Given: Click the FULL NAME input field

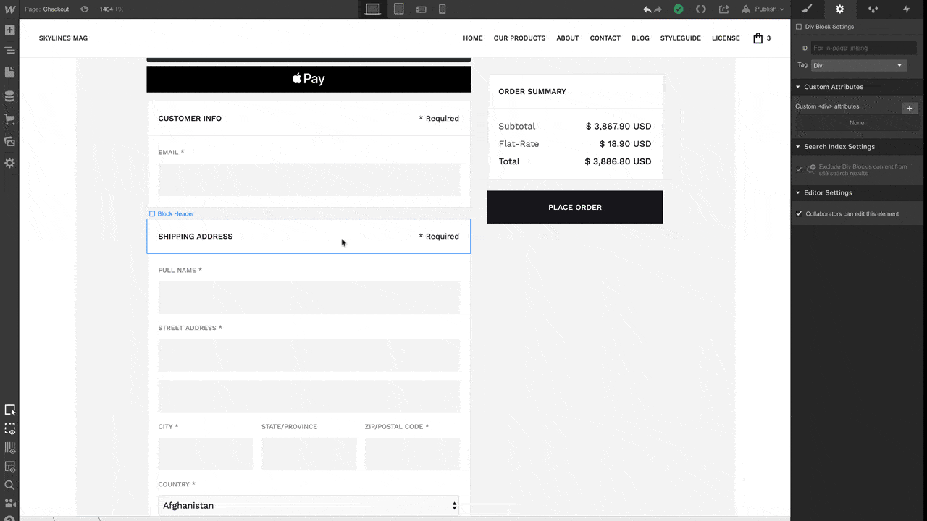Looking at the screenshot, I should coord(309,297).
